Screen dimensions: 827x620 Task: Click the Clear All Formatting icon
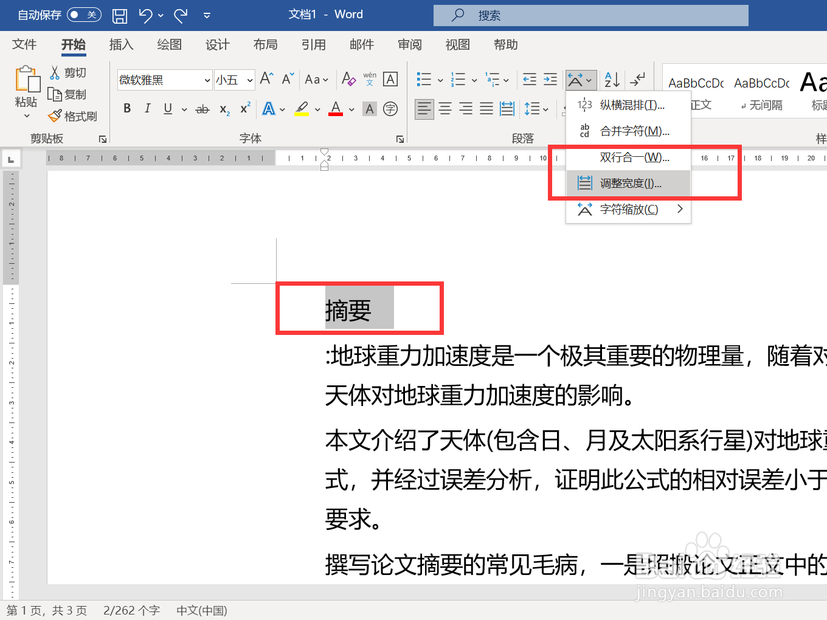point(348,79)
